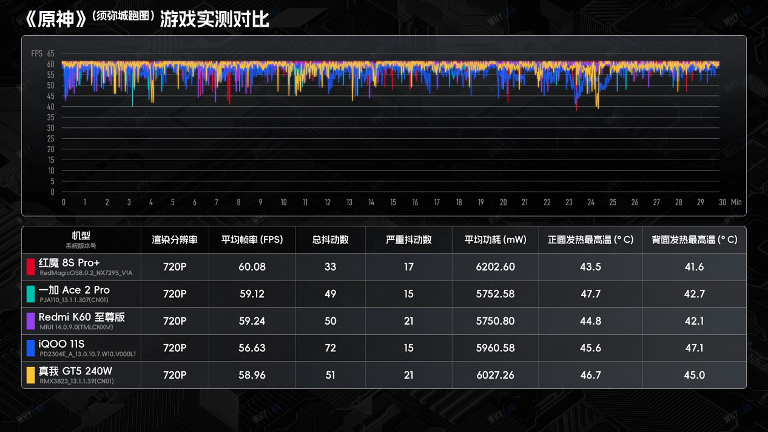Select the 严重抖动数 header cell
768x432 pixels.
click(408, 240)
